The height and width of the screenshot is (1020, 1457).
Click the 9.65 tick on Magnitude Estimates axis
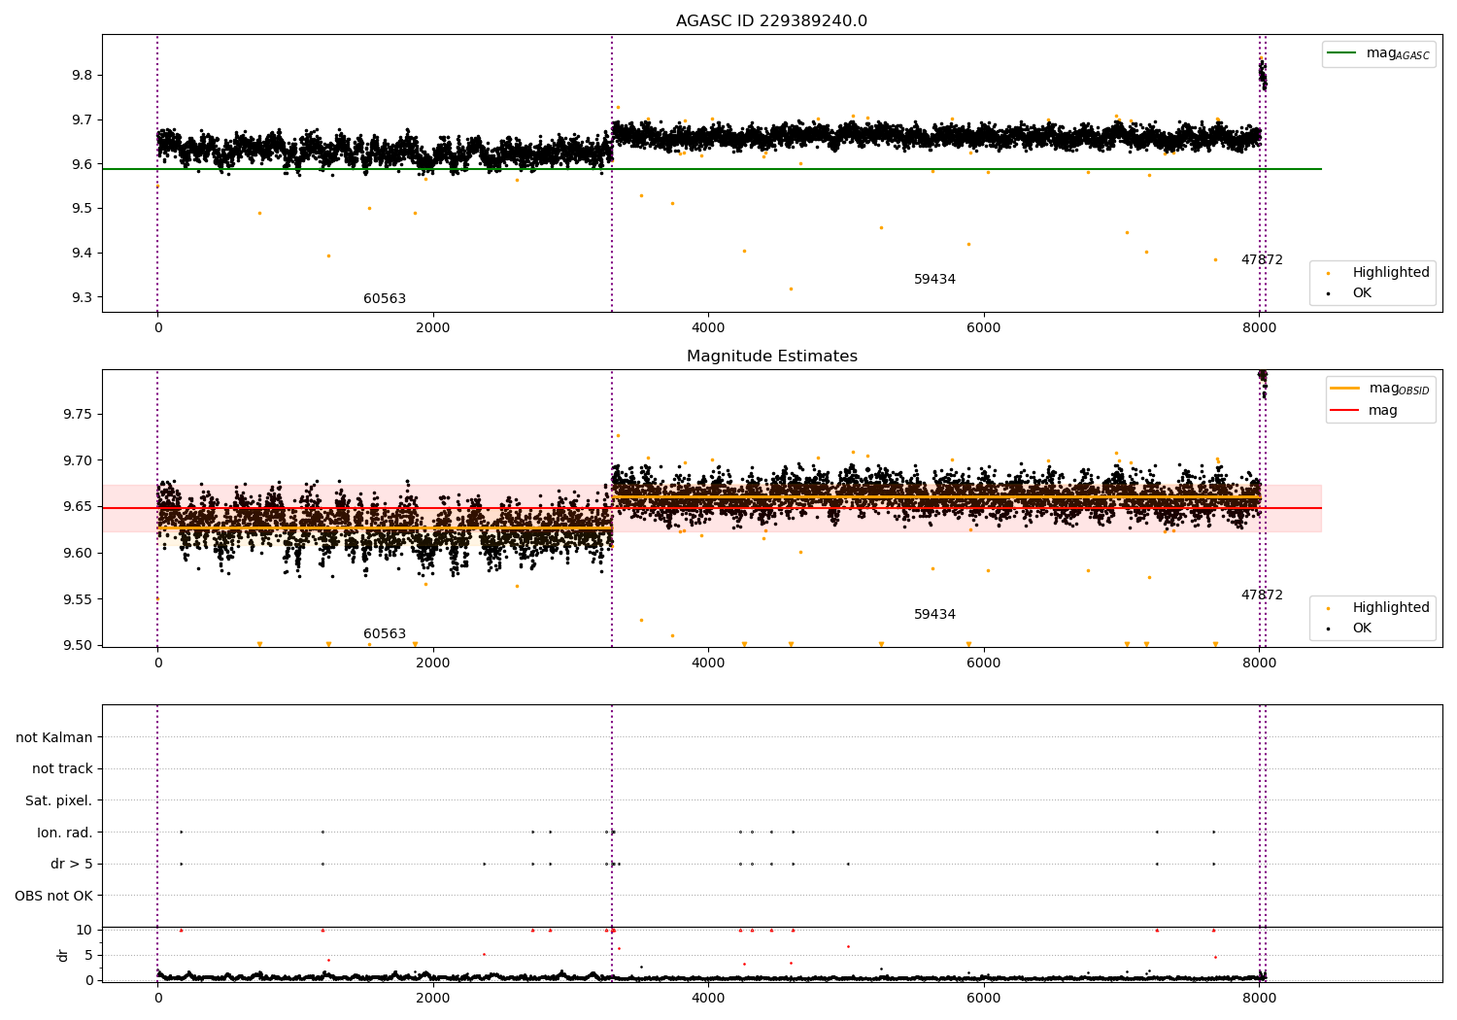pos(78,507)
